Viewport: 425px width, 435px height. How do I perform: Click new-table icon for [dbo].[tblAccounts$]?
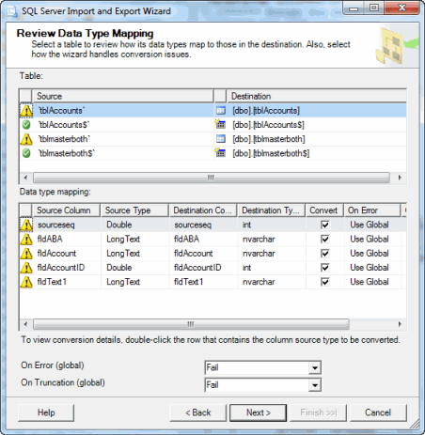pyautogui.click(x=220, y=124)
